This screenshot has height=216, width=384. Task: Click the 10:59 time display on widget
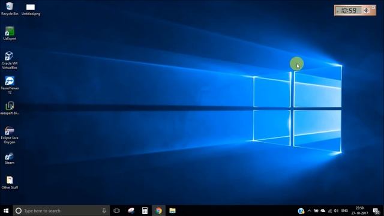pyautogui.click(x=349, y=11)
